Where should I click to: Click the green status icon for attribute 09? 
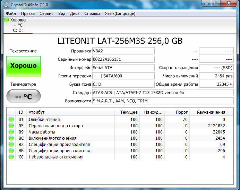tap(11, 132)
